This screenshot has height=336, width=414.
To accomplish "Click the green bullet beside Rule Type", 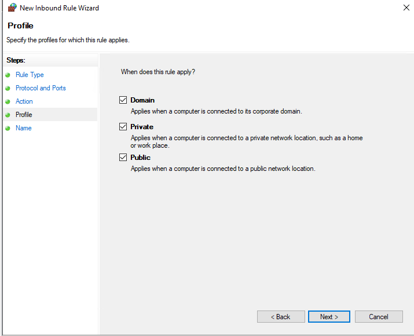I will pyautogui.click(x=8, y=75).
